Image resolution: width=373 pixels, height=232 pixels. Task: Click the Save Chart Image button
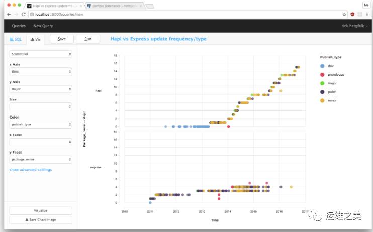[41, 220]
